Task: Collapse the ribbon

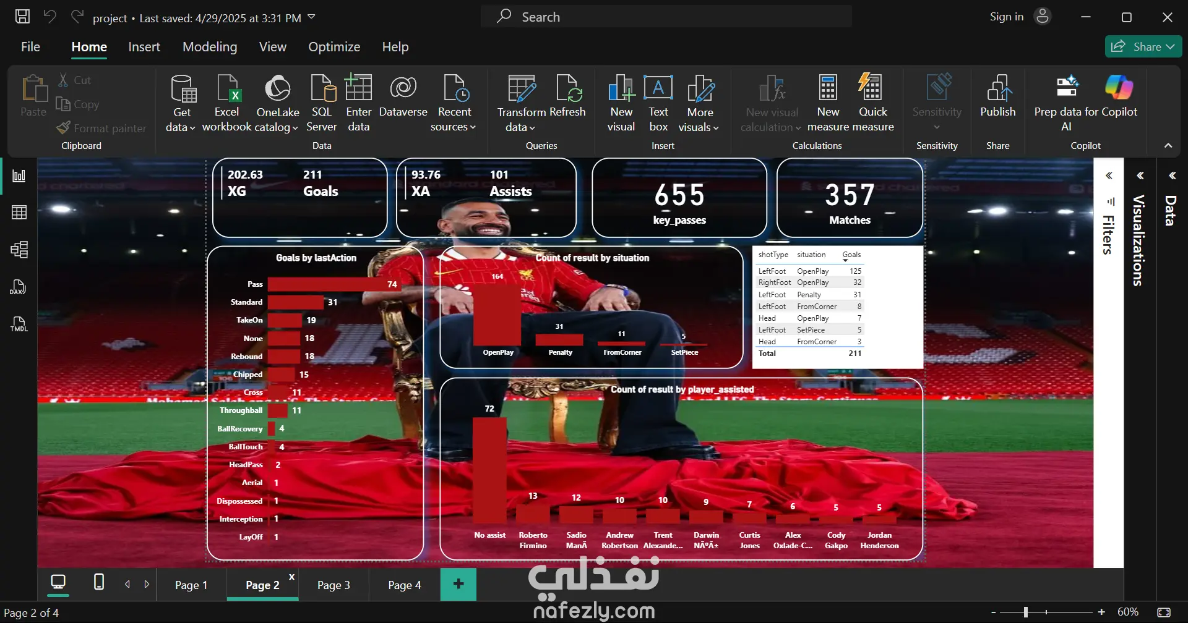Action: point(1168,146)
